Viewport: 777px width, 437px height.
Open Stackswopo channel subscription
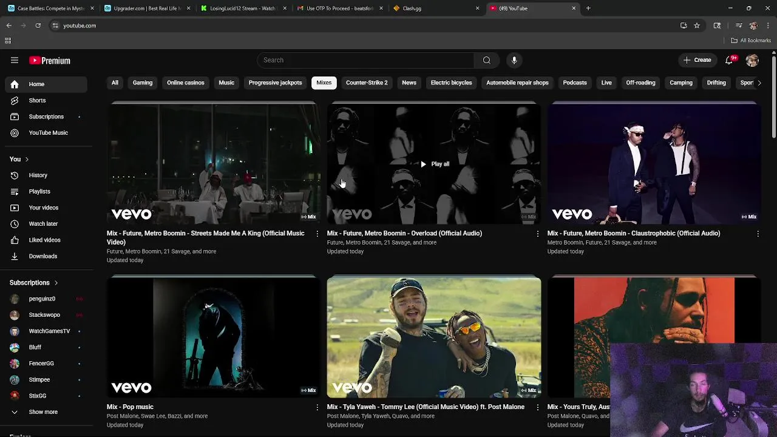pyautogui.click(x=46, y=315)
